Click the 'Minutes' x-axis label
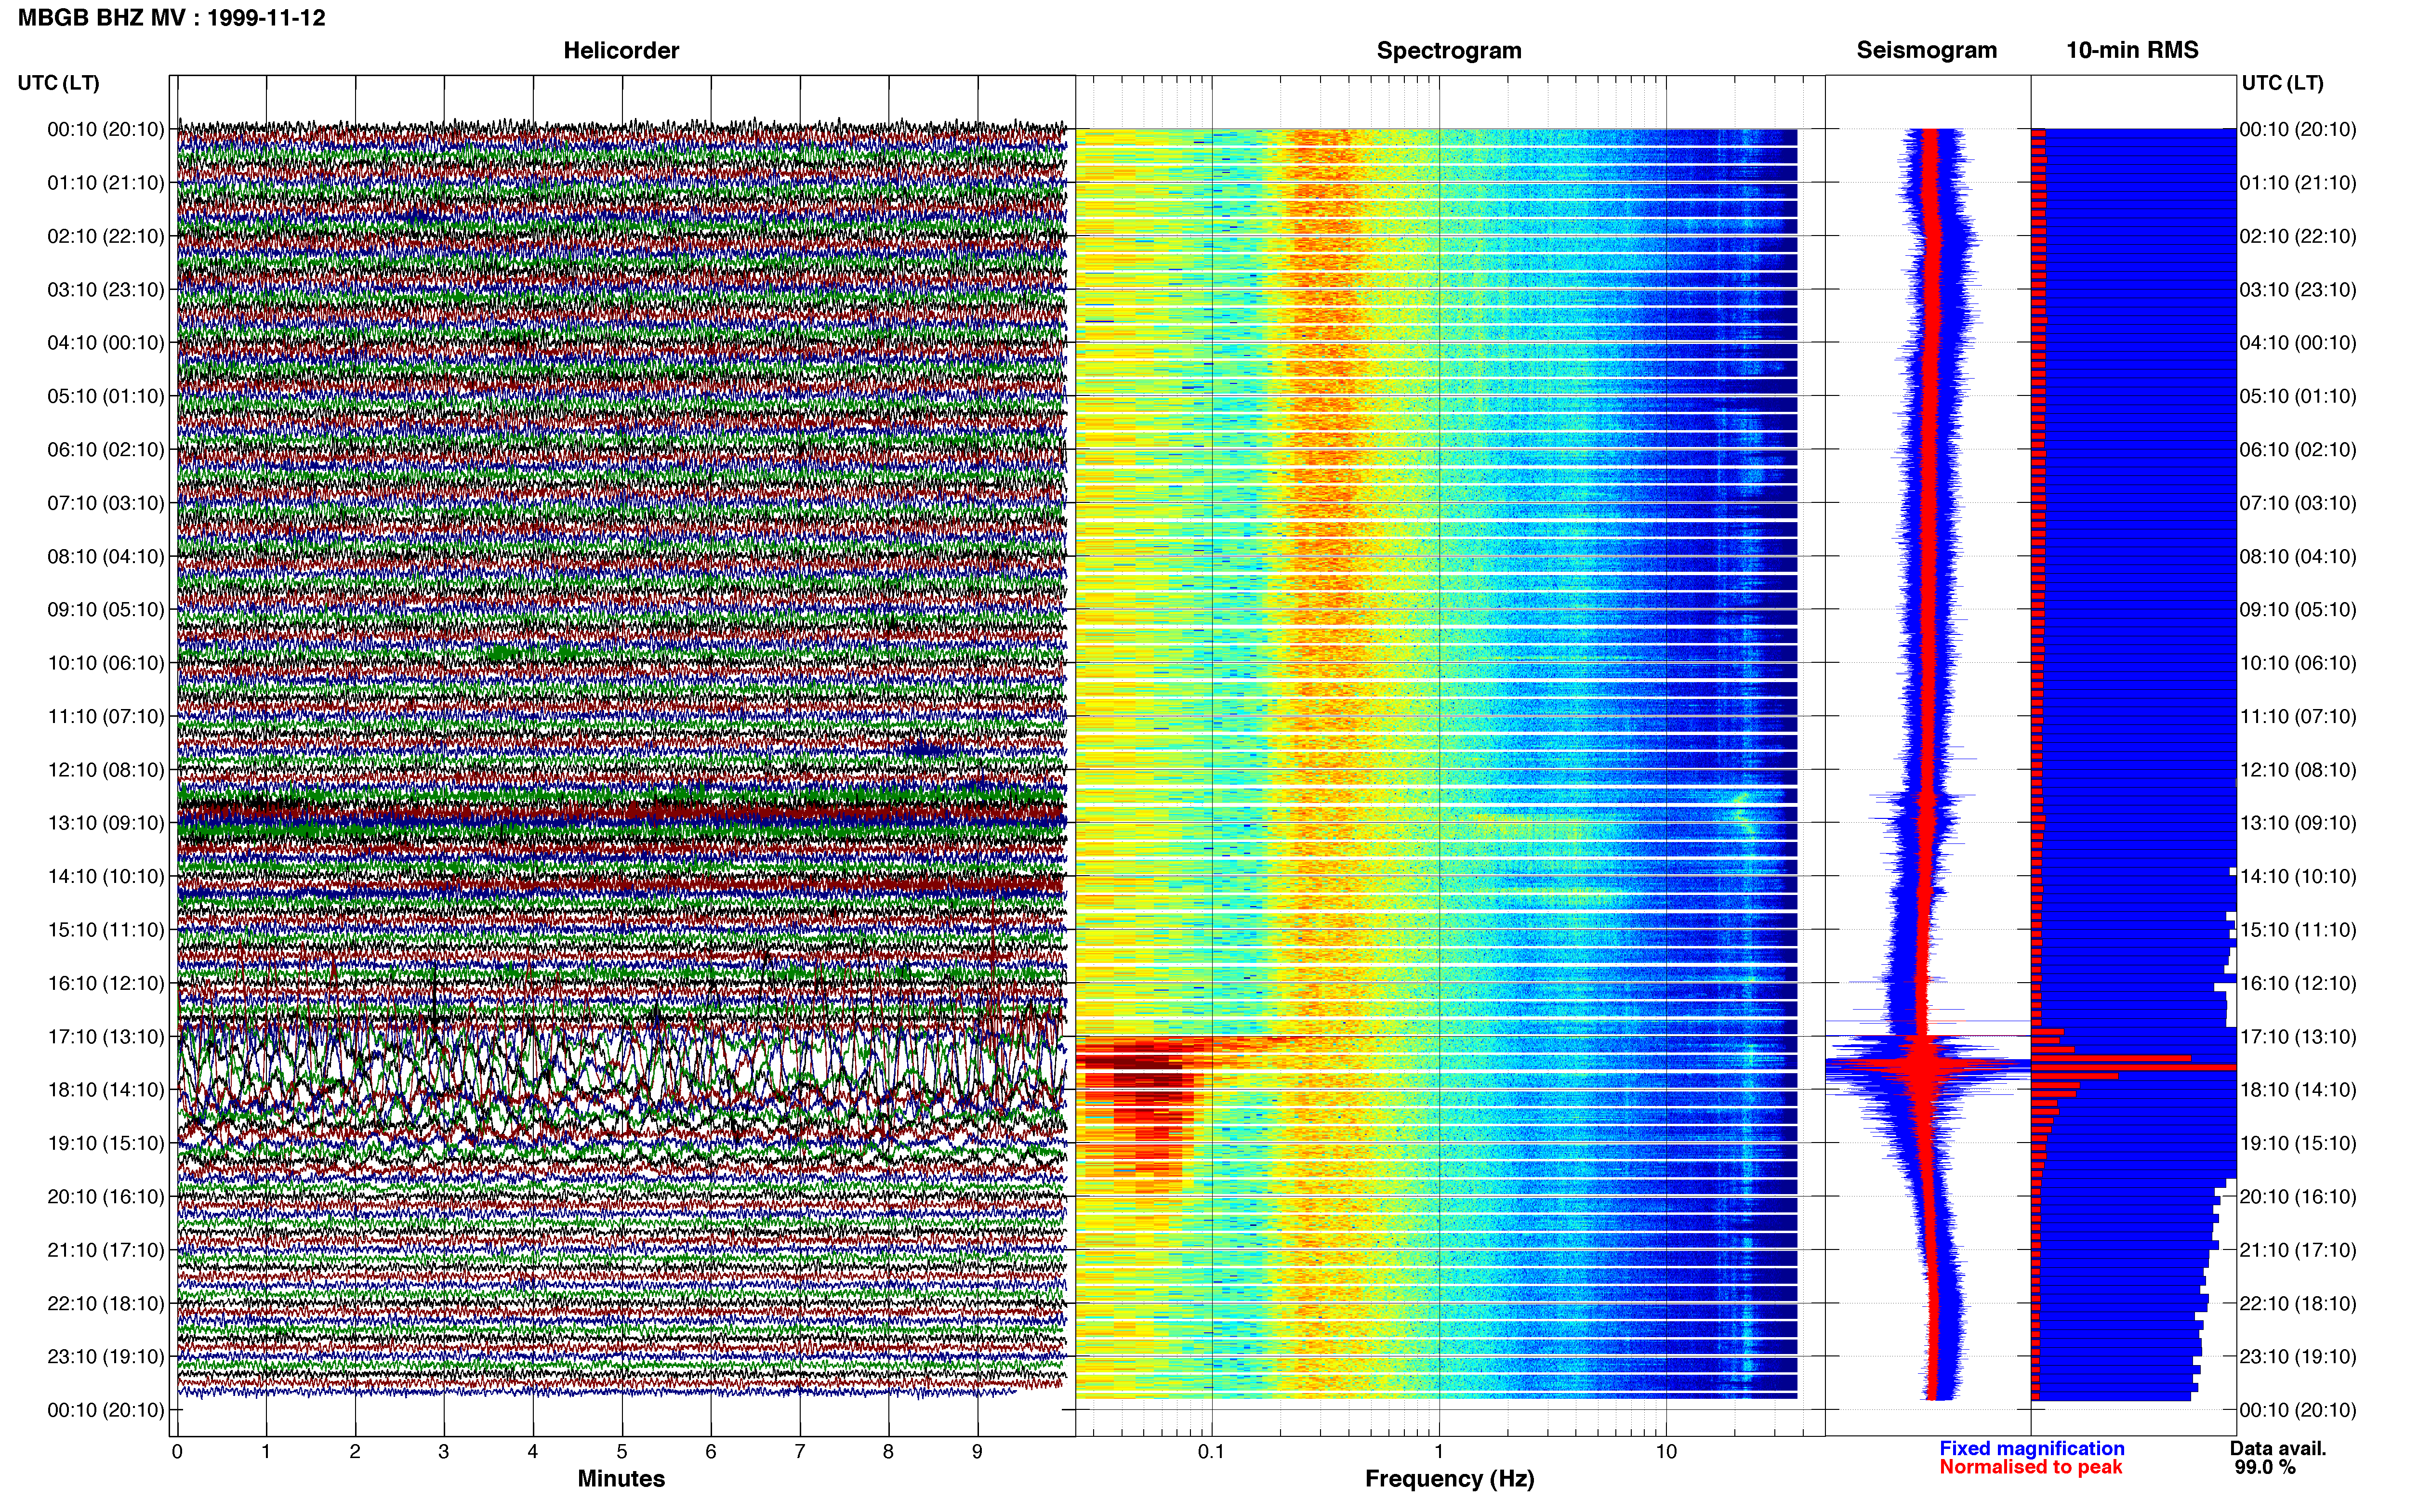The width and height of the screenshot is (2418, 1512). click(x=621, y=1478)
